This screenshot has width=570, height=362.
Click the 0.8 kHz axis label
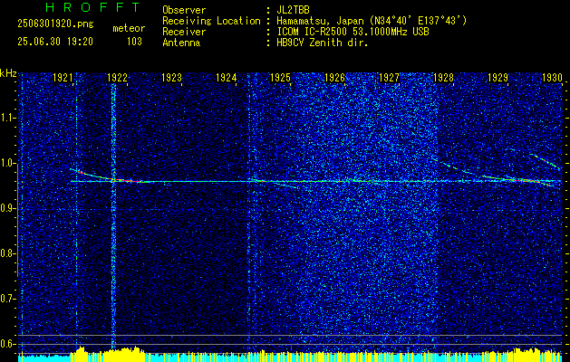coord(7,253)
